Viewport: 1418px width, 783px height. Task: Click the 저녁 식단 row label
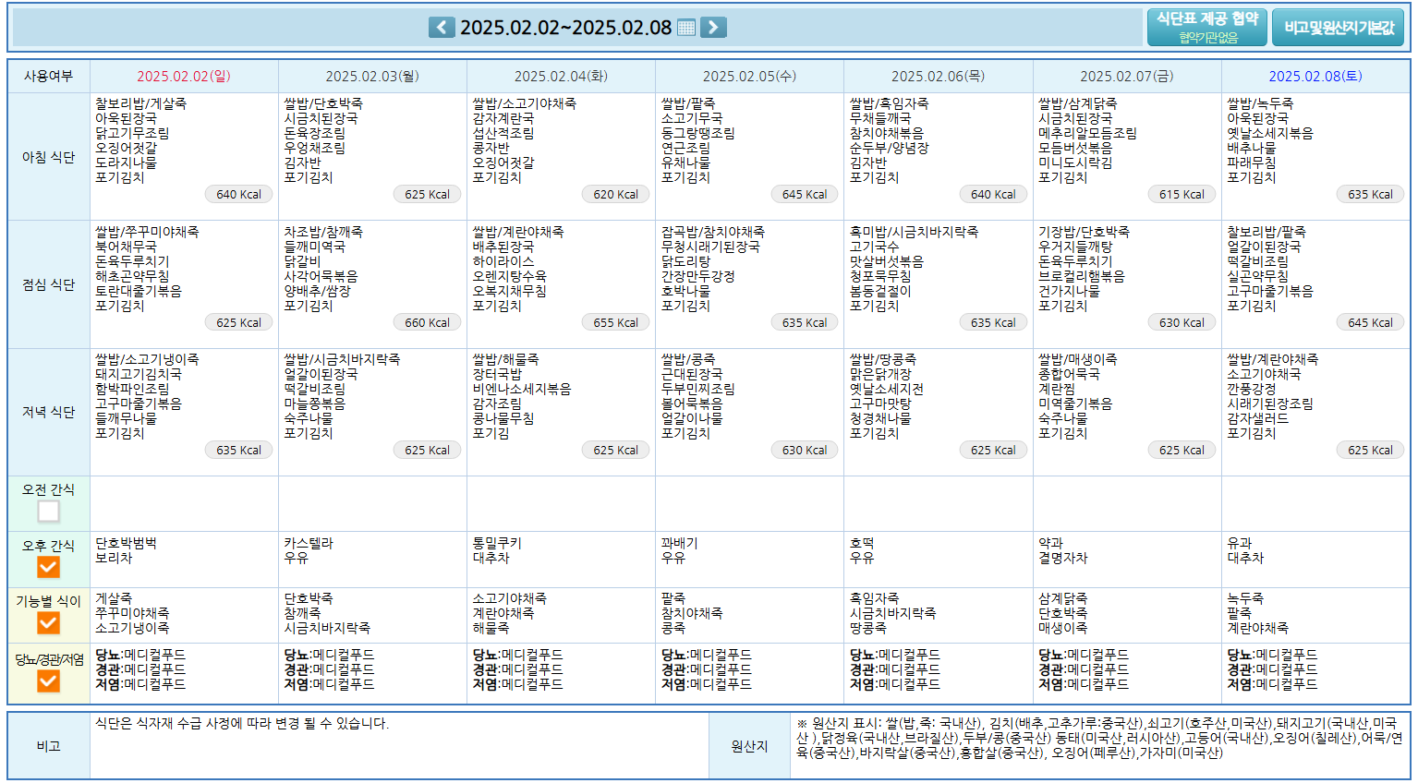pyautogui.click(x=49, y=412)
